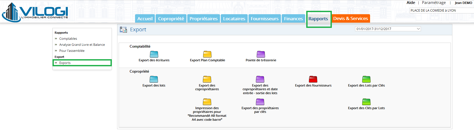The height and width of the screenshot is (136, 474).
Task: Open the Devis & Services tab
Action: (x=351, y=18)
